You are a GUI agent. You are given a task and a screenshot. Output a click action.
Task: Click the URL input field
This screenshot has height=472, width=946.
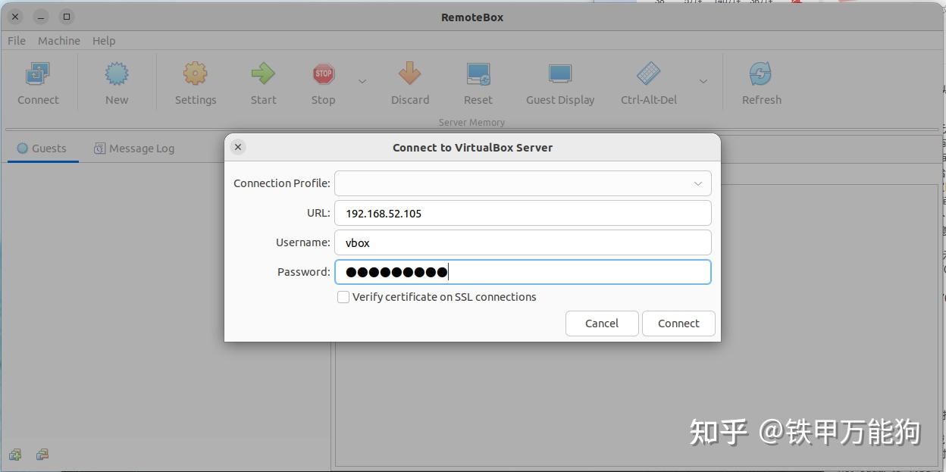(523, 213)
